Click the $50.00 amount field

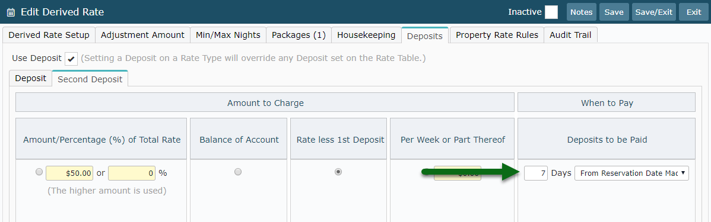[x=70, y=173]
